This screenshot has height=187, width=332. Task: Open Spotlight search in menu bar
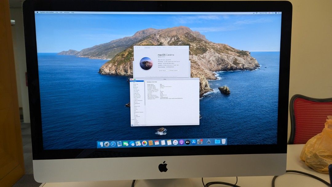[273, 13]
